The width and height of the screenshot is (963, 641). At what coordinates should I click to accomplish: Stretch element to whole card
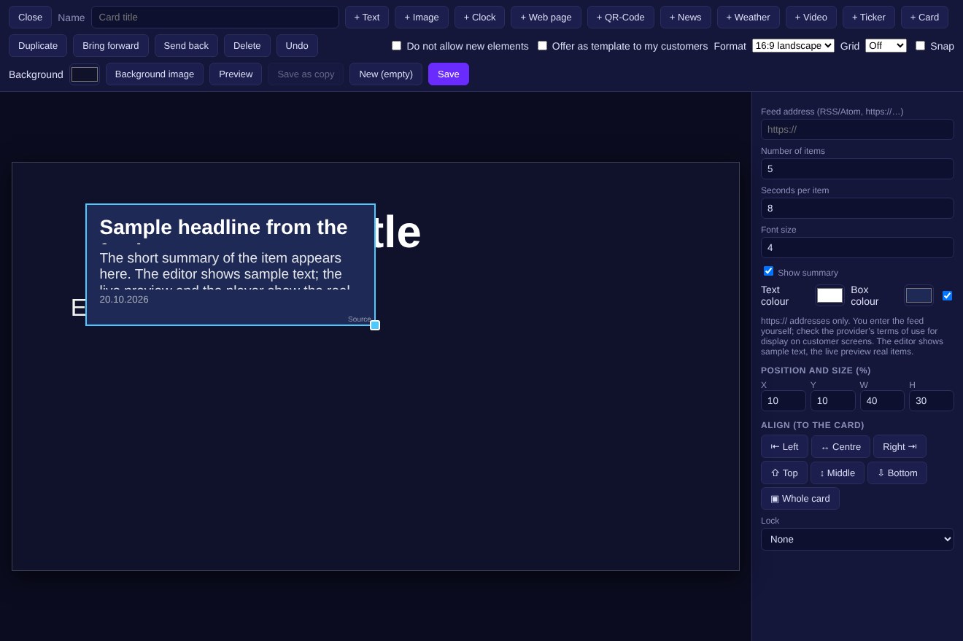(x=800, y=499)
